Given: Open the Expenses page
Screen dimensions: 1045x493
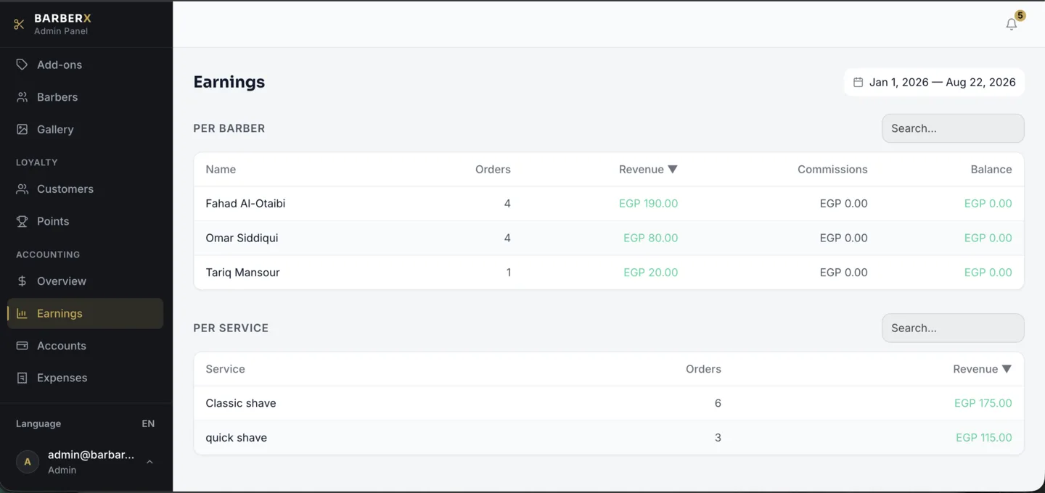Looking at the screenshot, I should pos(86,378).
